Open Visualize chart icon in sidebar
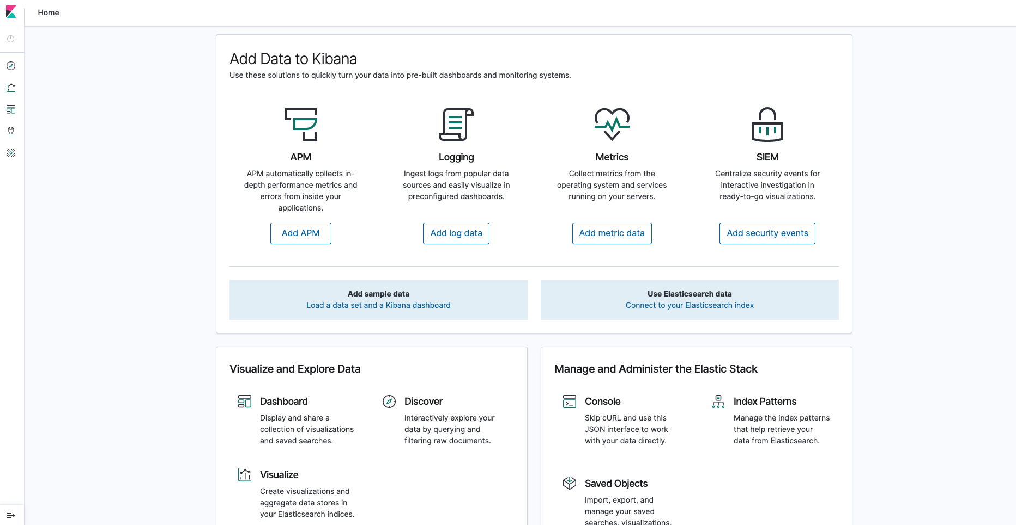Screen dimensions: 1016x525 [x=11, y=88]
